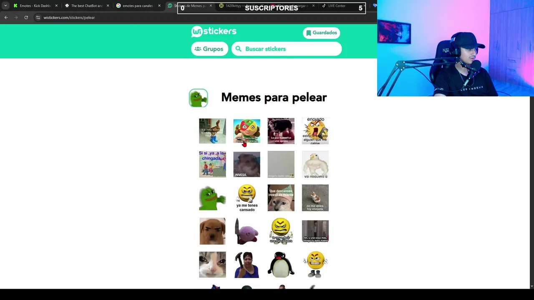
Task: Select 'Que descanses invesil' cat sticker
Action: coord(281,197)
